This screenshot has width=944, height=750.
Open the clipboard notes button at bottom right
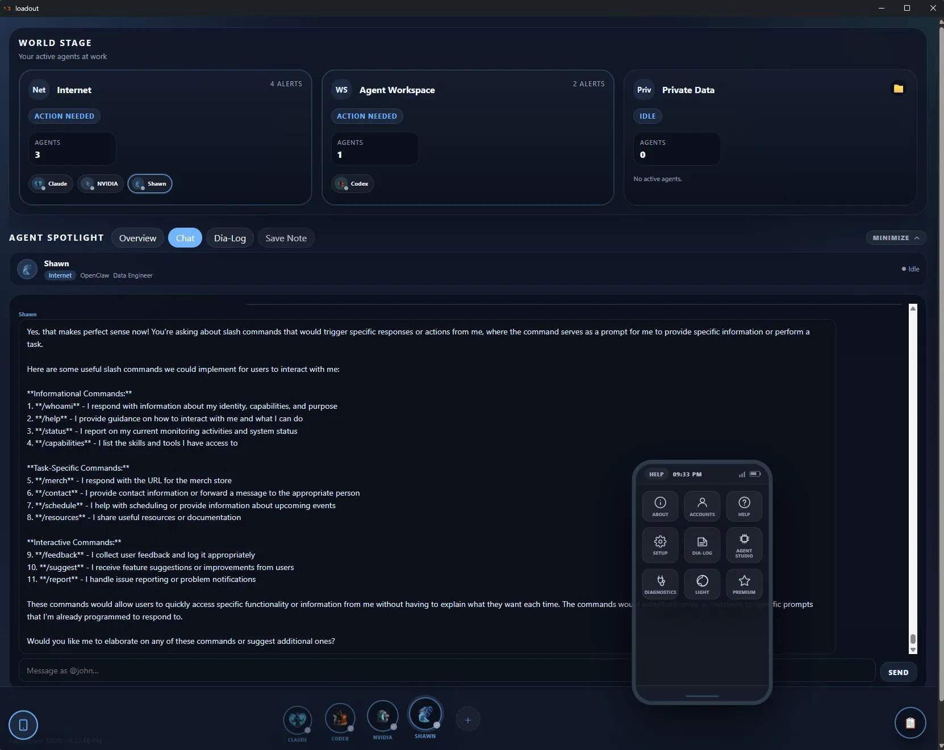coord(910,723)
